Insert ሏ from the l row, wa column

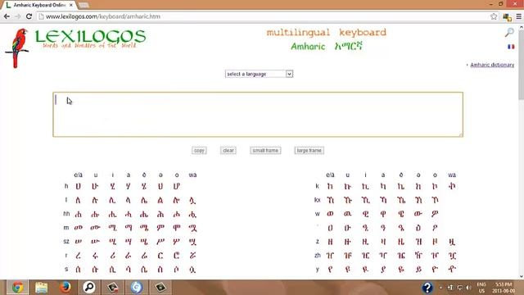pyautogui.click(x=192, y=200)
